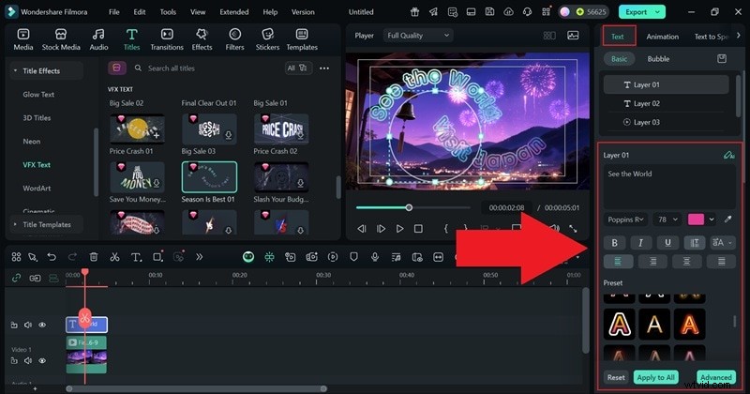Show more property tabs with right chevron

pyautogui.click(x=738, y=36)
